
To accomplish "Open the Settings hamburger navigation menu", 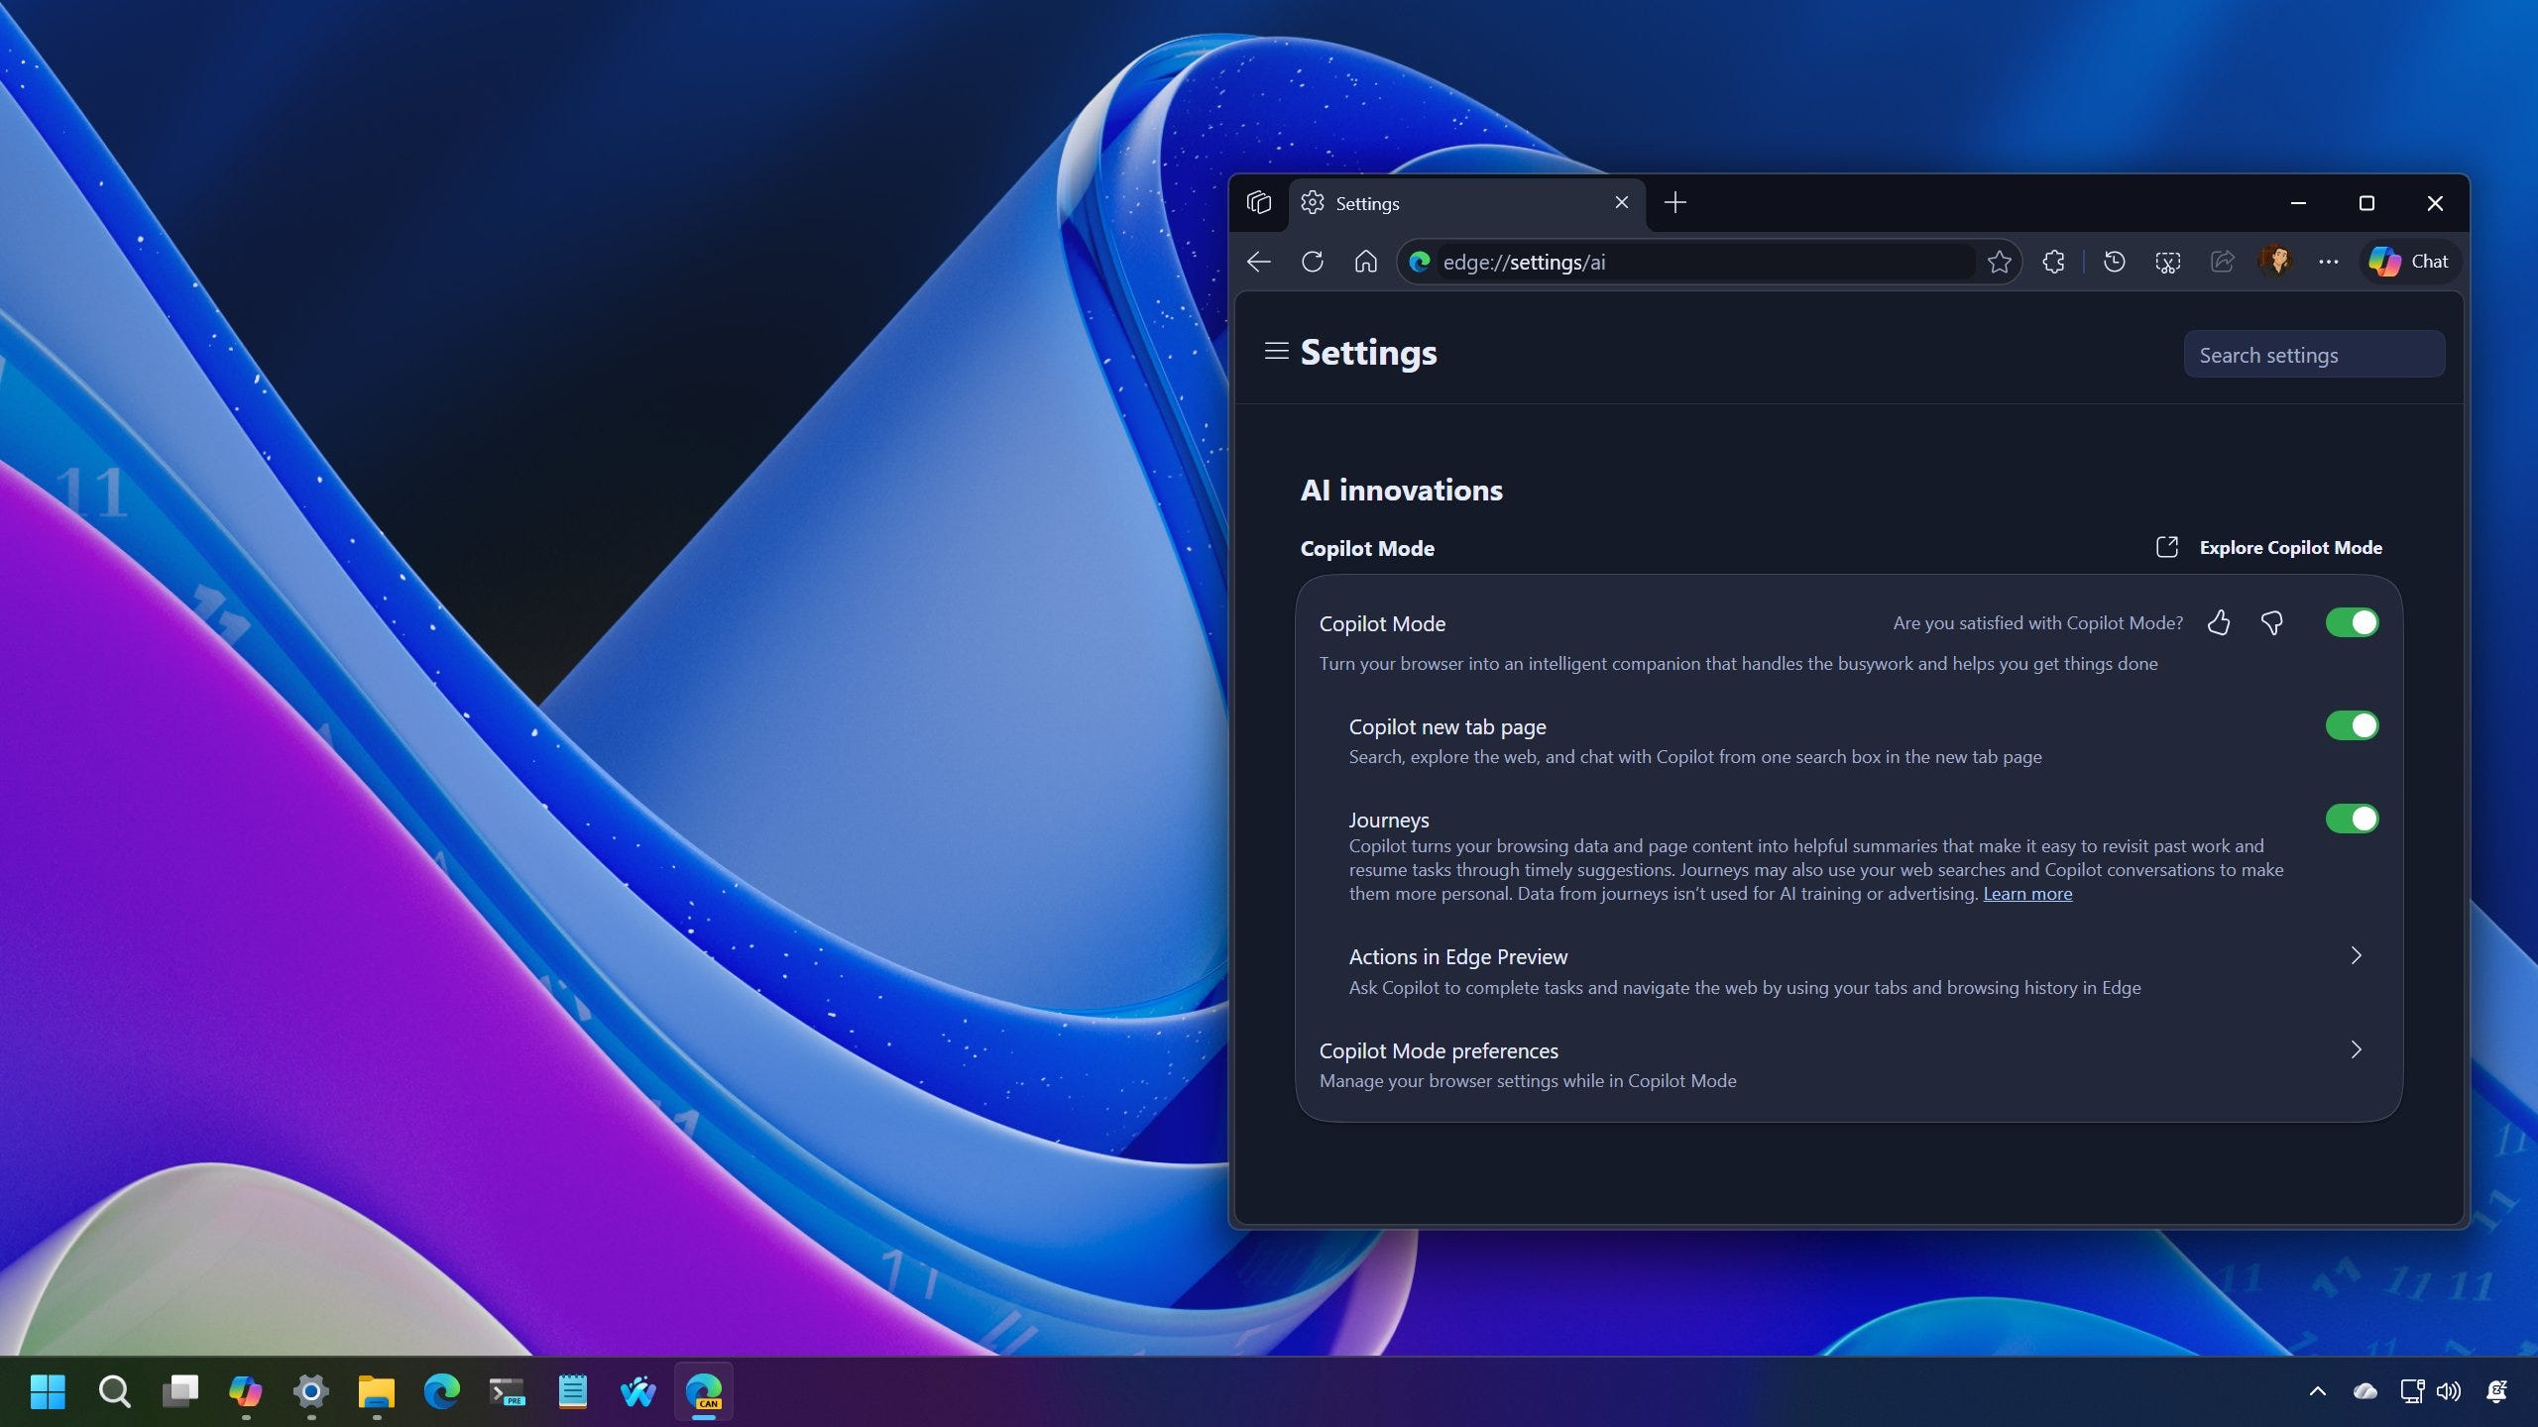I will pyautogui.click(x=1276, y=351).
